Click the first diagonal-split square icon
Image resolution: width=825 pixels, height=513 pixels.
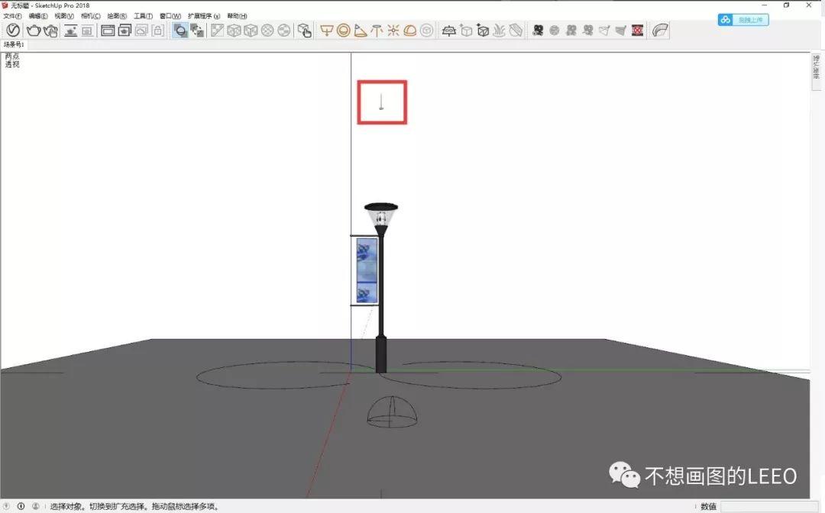[x=217, y=31]
